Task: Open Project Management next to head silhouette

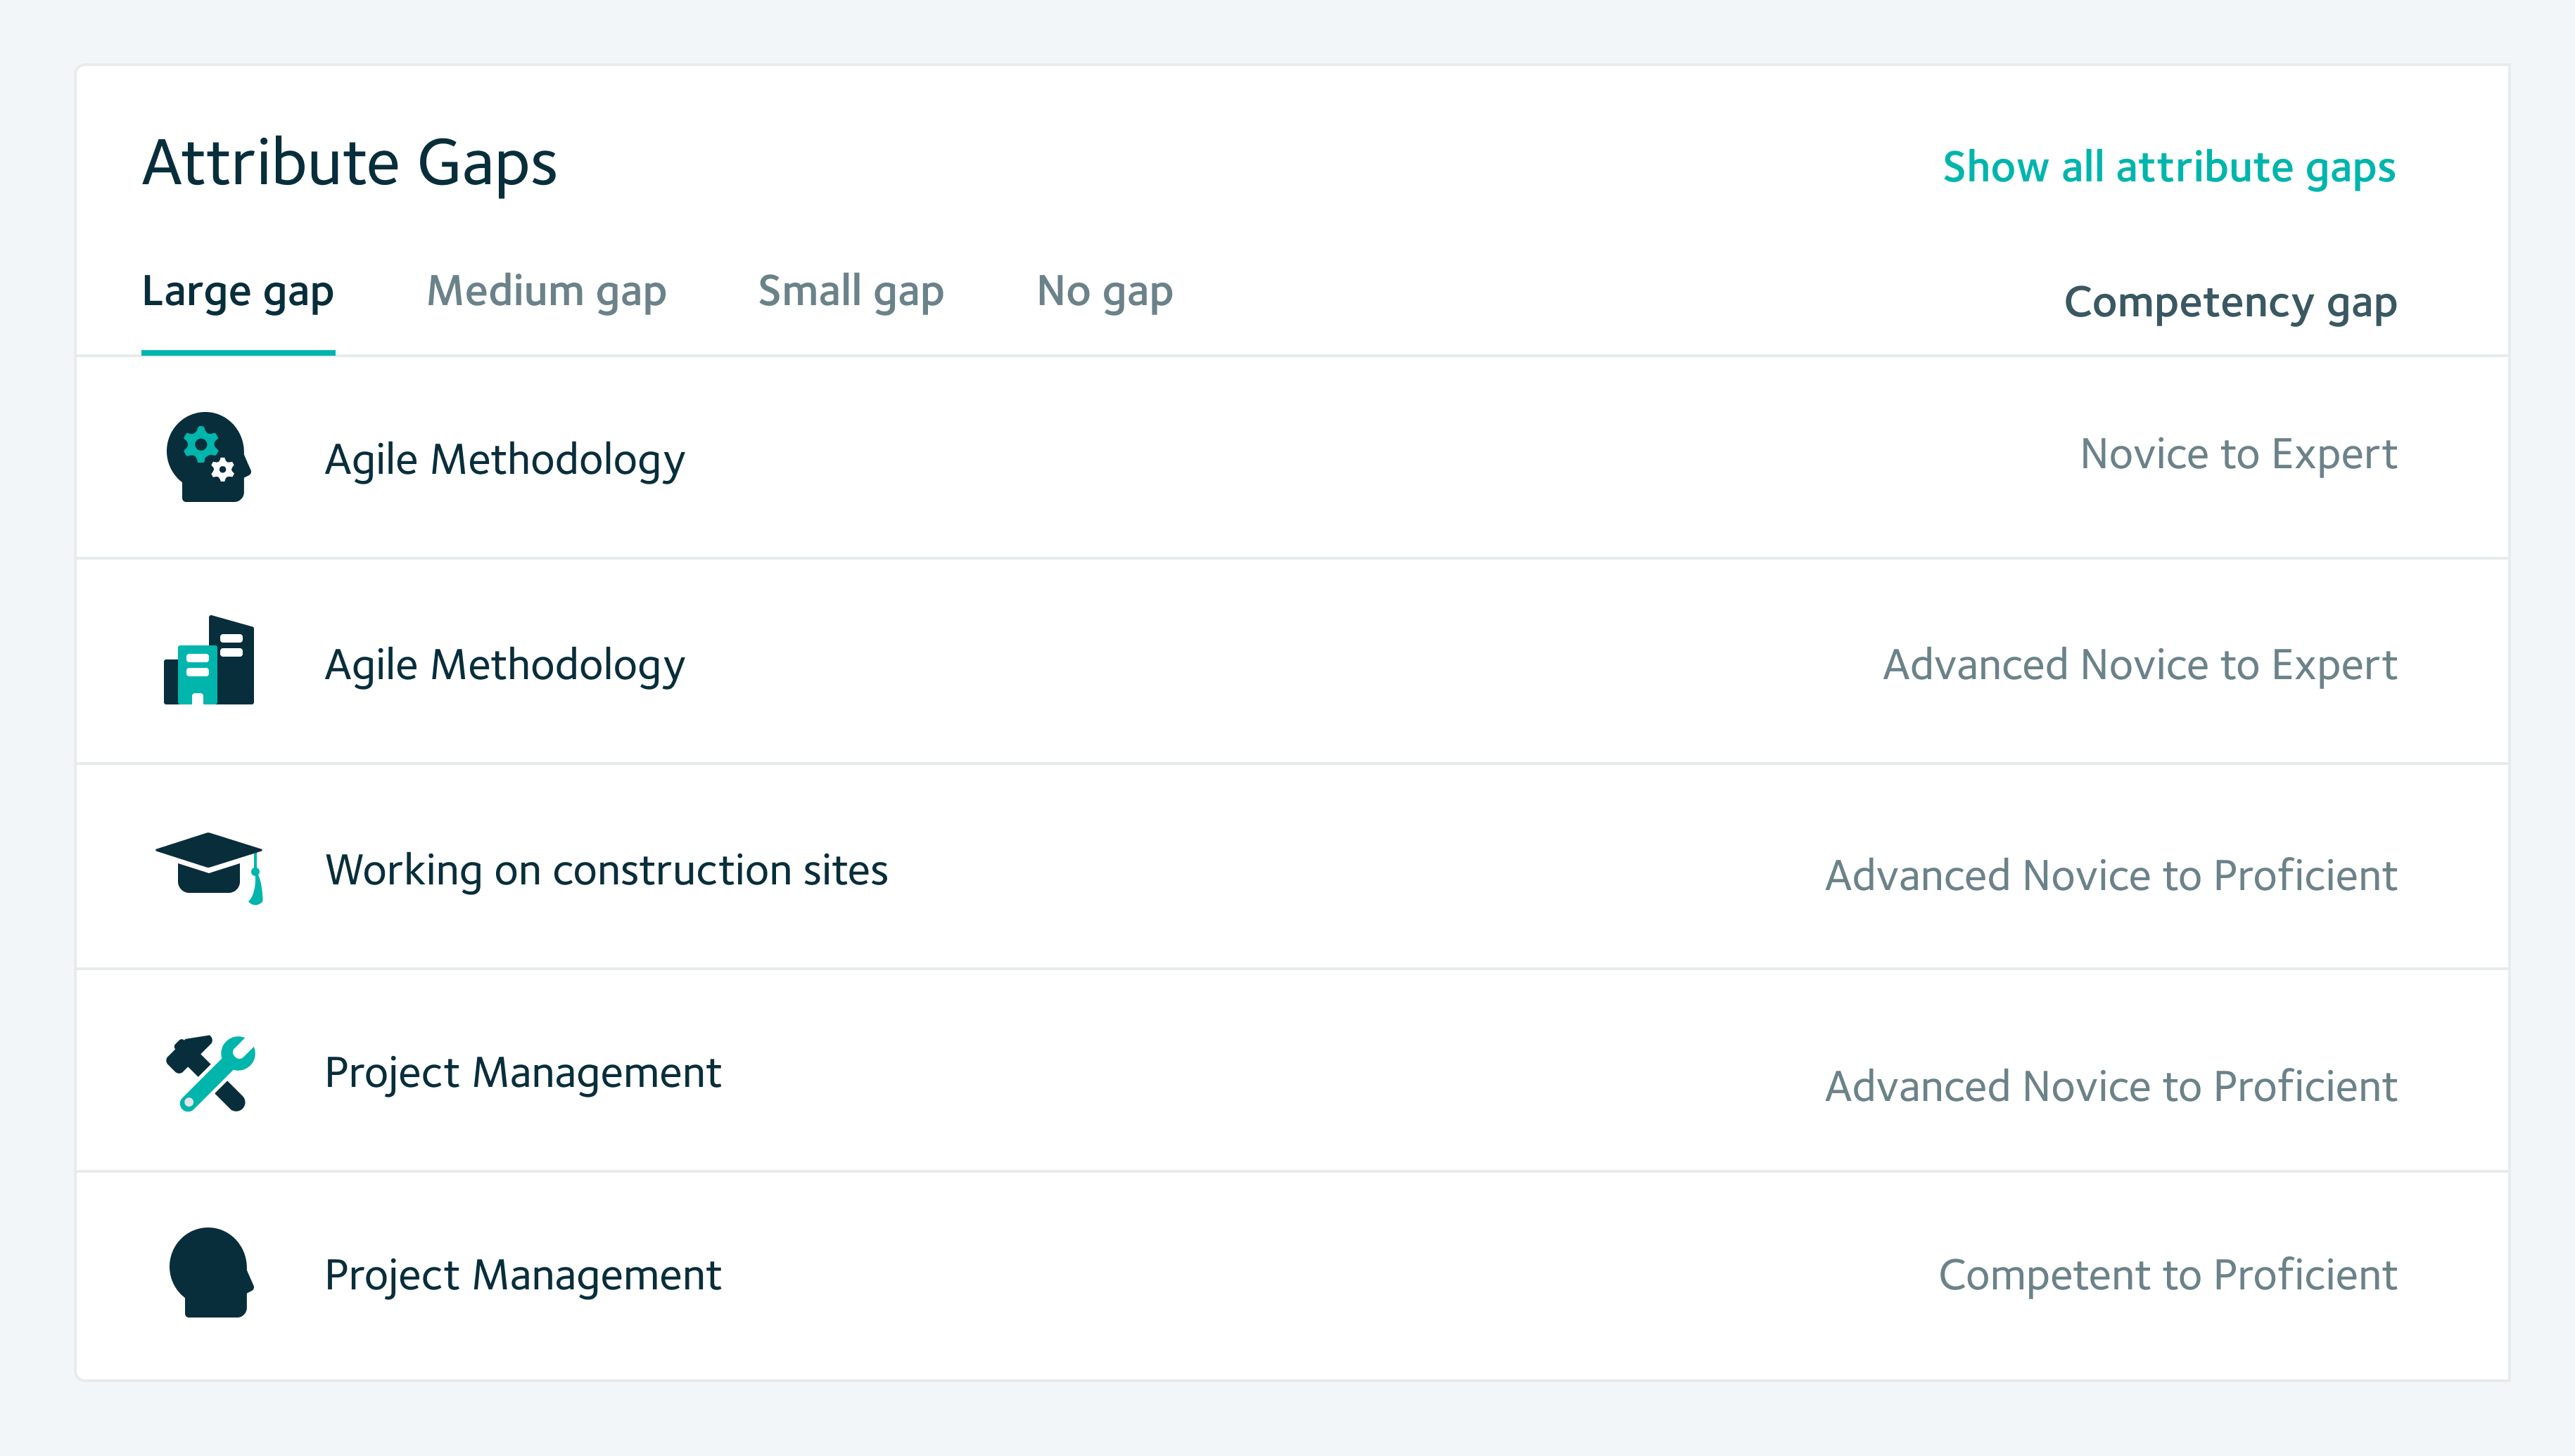Action: [x=522, y=1275]
